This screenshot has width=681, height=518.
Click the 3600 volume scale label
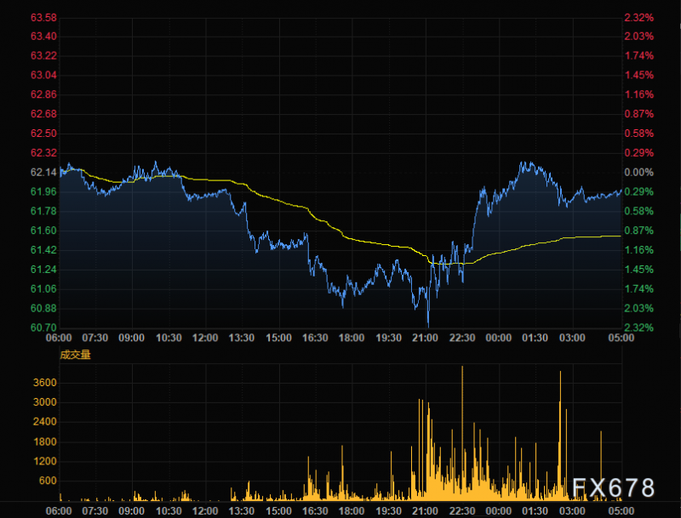pyautogui.click(x=45, y=383)
